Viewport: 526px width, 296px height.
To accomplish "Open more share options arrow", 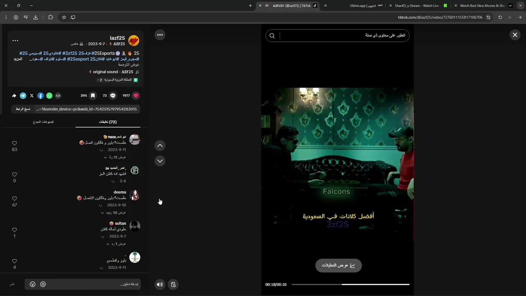I will pyautogui.click(x=14, y=95).
